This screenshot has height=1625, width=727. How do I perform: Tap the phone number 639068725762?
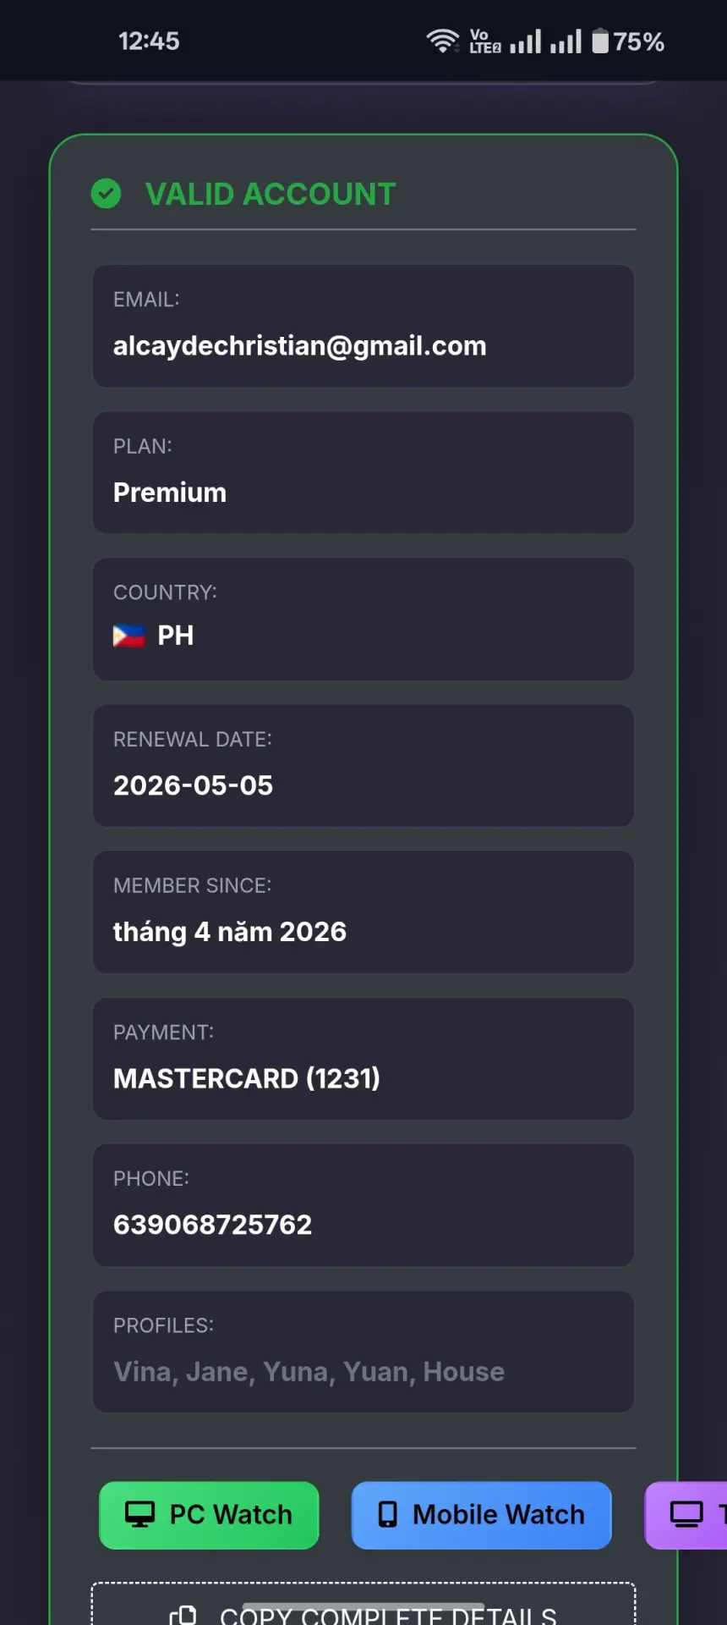pos(213,1225)
